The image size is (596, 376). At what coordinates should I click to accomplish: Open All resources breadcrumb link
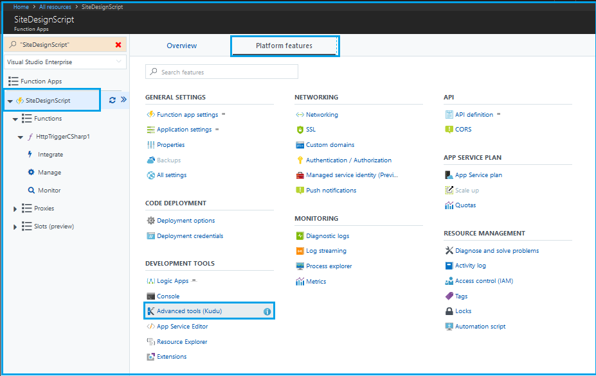pyautogui.click(x=55, y=7)
